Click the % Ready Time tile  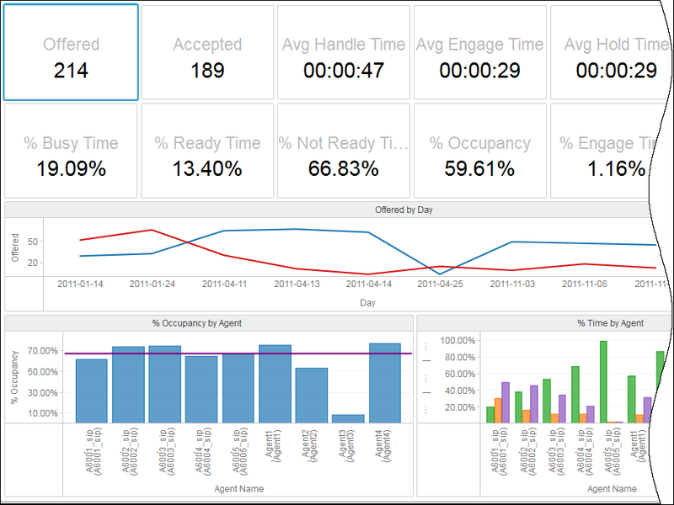pos(207,151)
